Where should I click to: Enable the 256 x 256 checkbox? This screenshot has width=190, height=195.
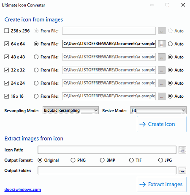[7, 31]
